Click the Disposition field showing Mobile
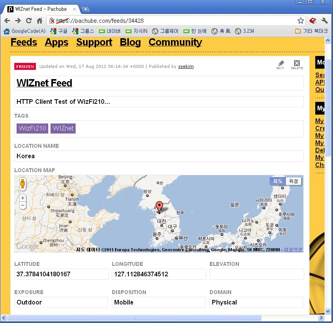 tap(159, 303)
